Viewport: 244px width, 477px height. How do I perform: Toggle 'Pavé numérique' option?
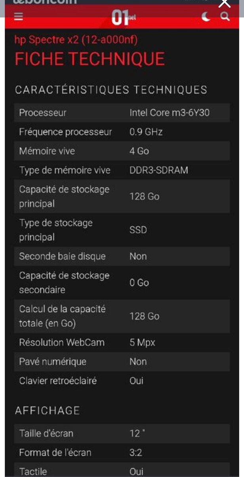(137, 362)
